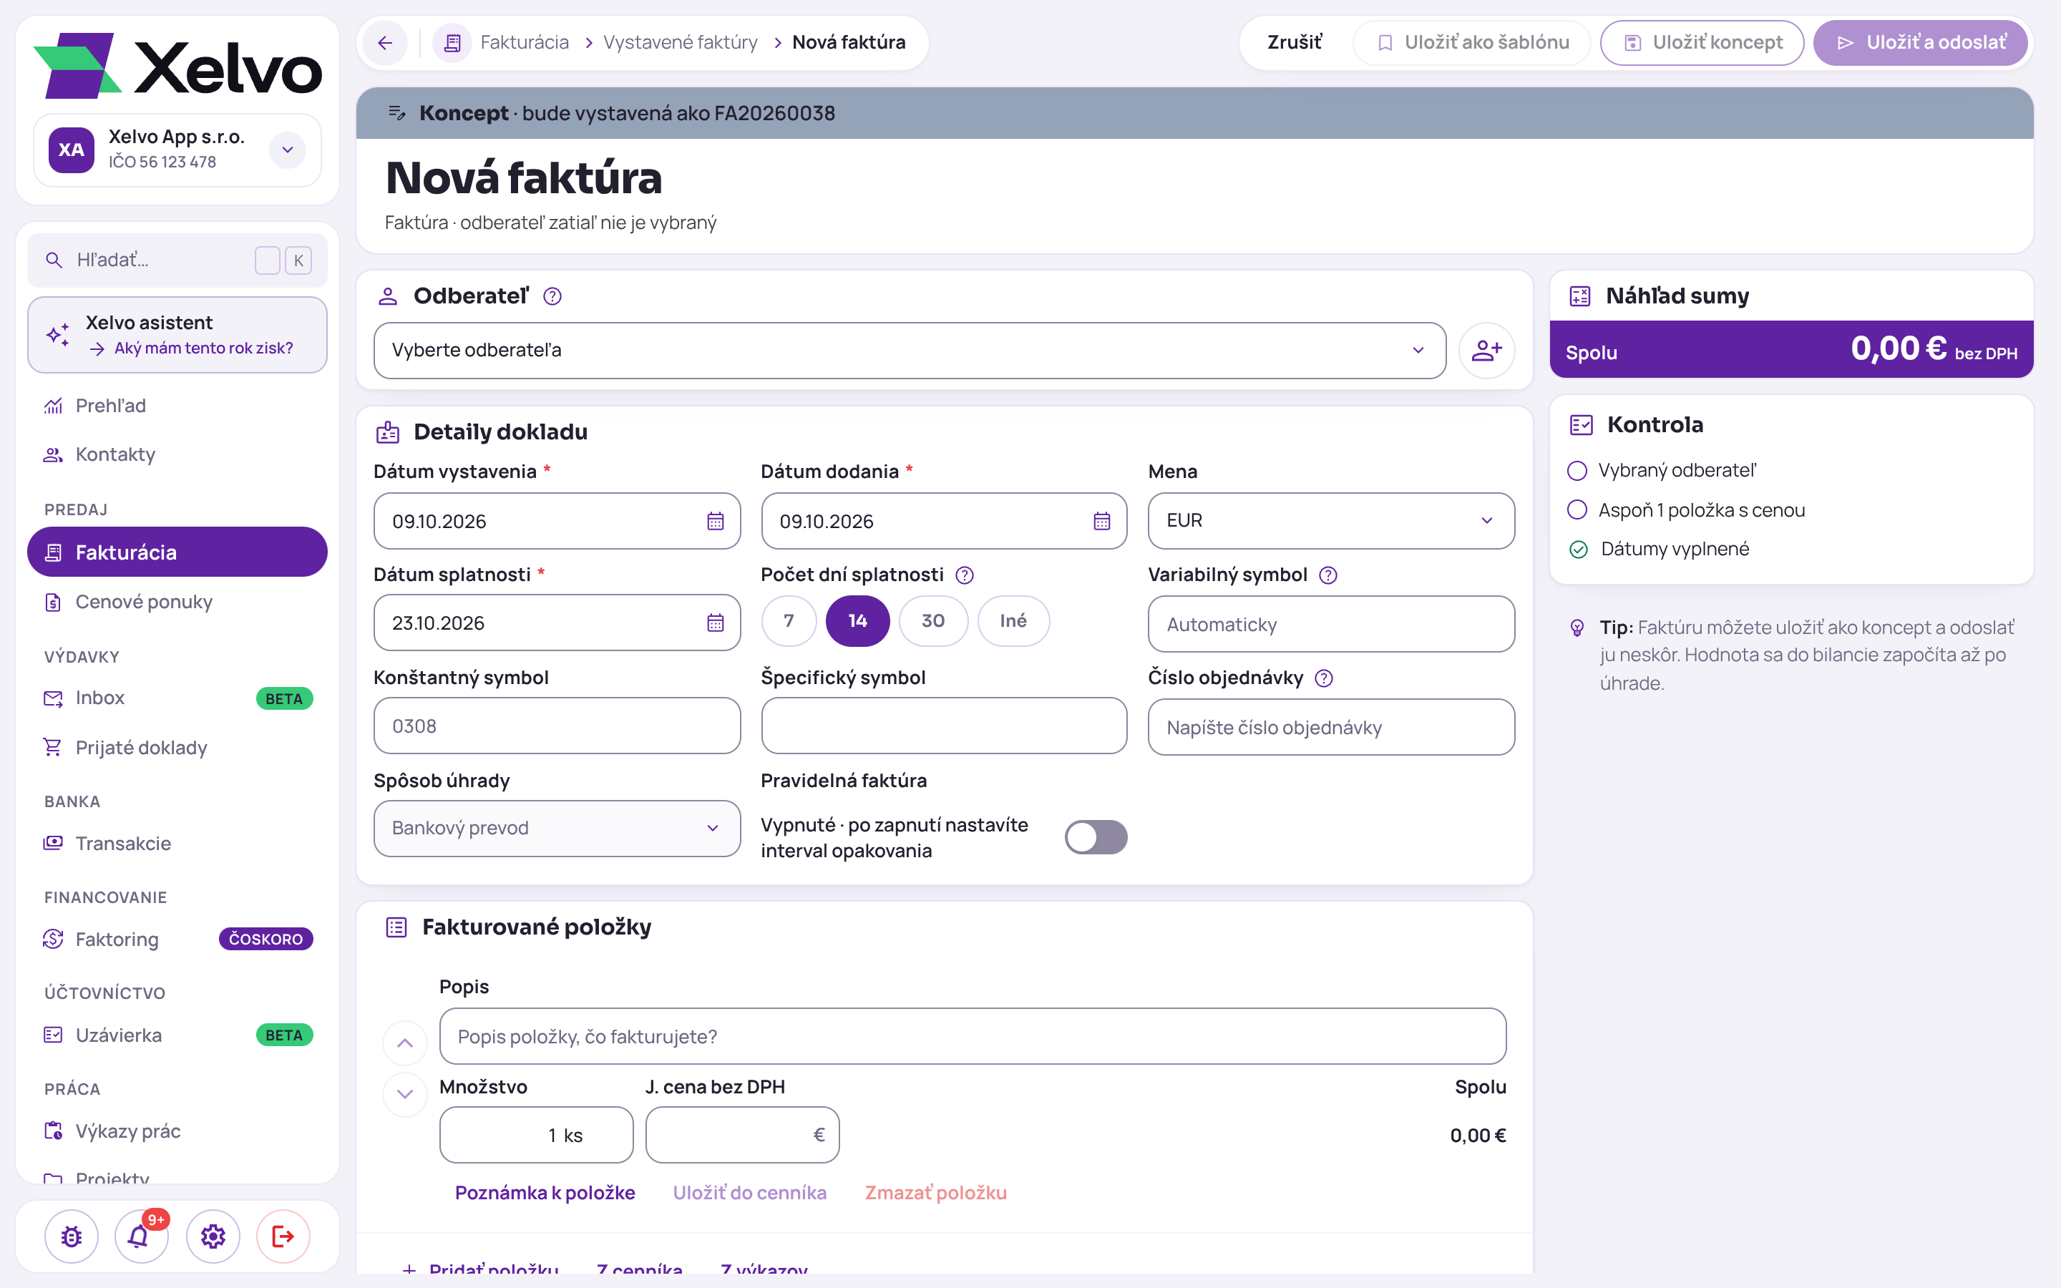Expand the Xelvo App s.r.o. company switcher
The width and height of the screenshot is (2061, 1288).
point(288,150)
